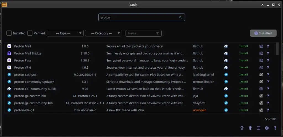Click the Proton VPN app icon
The height and width of the screenshot is (137, 283).
pyautogui.click(x=9, y=68)
